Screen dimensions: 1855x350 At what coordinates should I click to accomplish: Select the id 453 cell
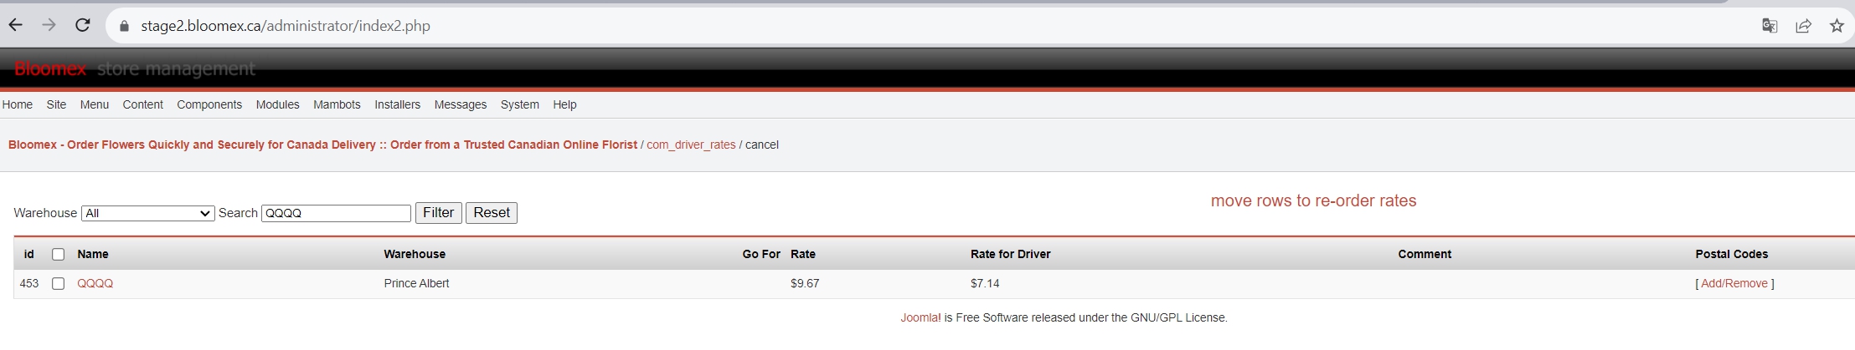coord(29,283)
